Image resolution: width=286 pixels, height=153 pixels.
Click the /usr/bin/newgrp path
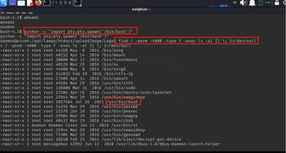[120, 116]
